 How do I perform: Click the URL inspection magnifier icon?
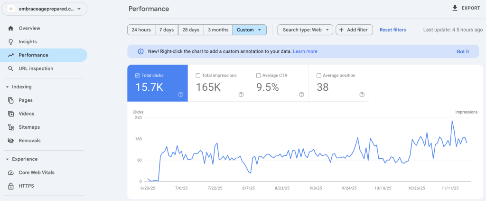(10, 68)
